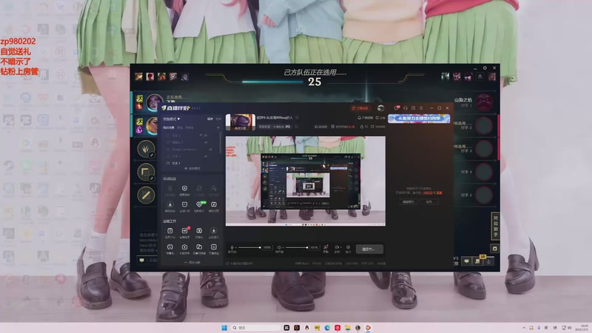Open the Windows Start button
Image resolution: width=592 pixels, height=333 pixels.
[224, 328]
